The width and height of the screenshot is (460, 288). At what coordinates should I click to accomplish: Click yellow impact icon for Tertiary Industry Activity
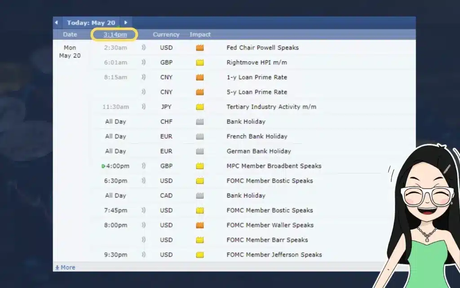click(200, 107)
